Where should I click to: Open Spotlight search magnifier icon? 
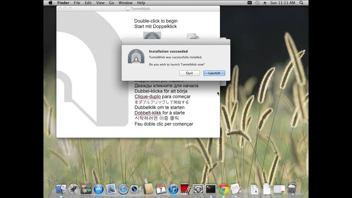click(301, 3)
